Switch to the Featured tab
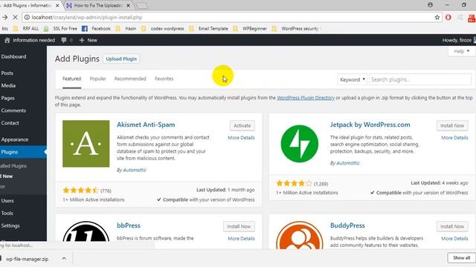The height and width of the screenshot is (267, 476). (x=71, y=79)
